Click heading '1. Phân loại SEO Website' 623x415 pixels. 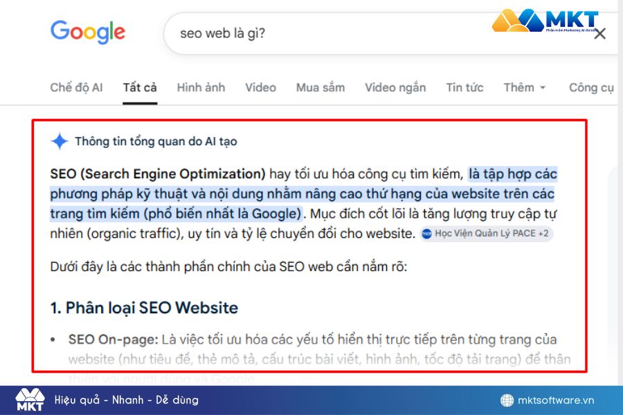(144, 308)
